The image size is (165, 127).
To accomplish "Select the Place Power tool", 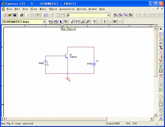I will 161,61.
